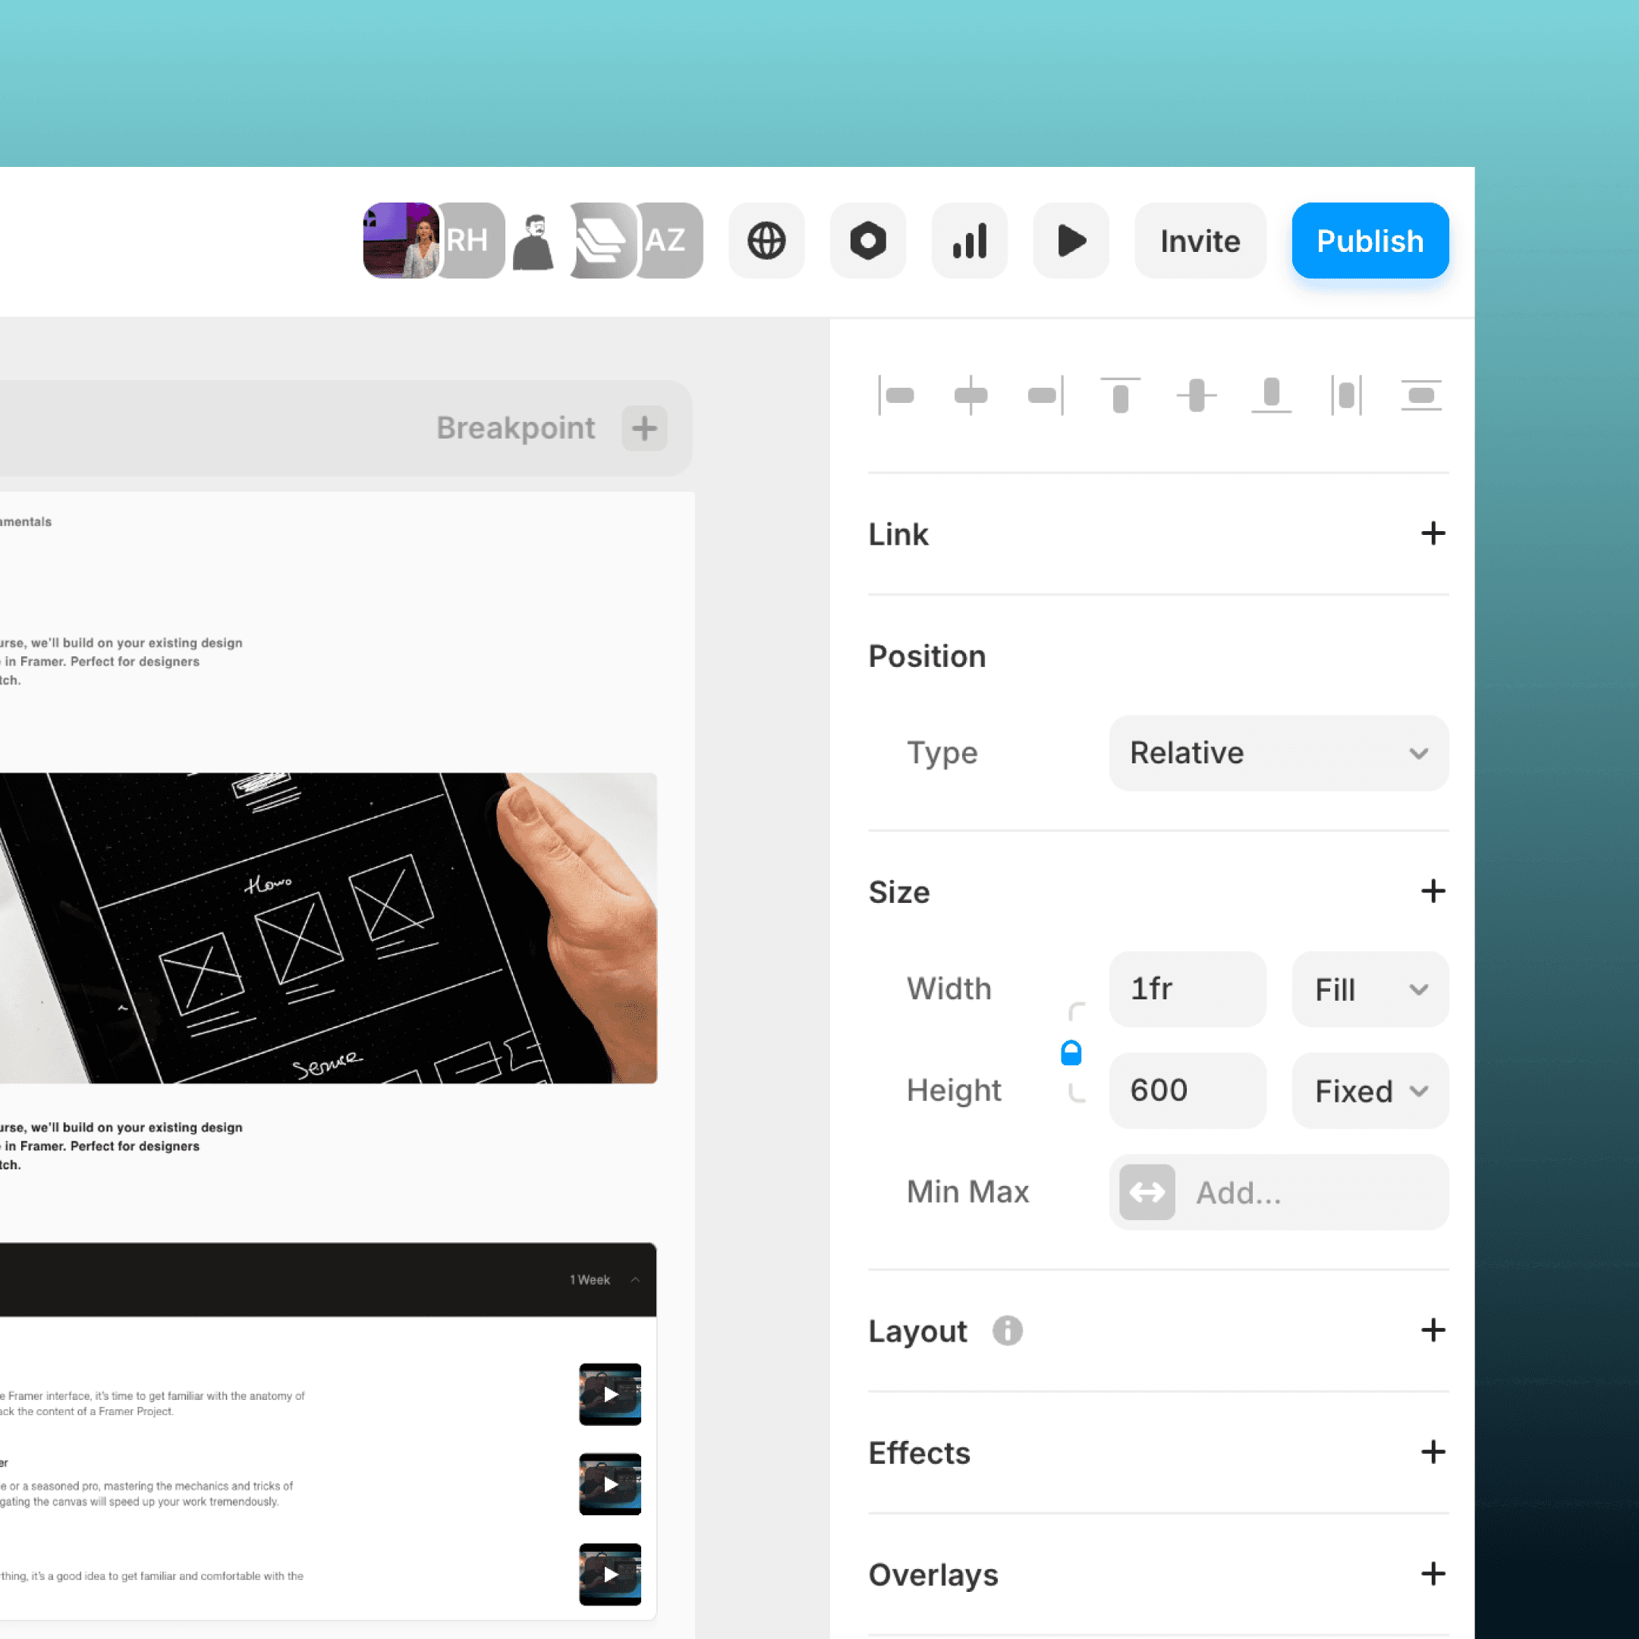Show Layout info icon
Viewport: 1639px width, 1639px height.
coord(1007,1330)
